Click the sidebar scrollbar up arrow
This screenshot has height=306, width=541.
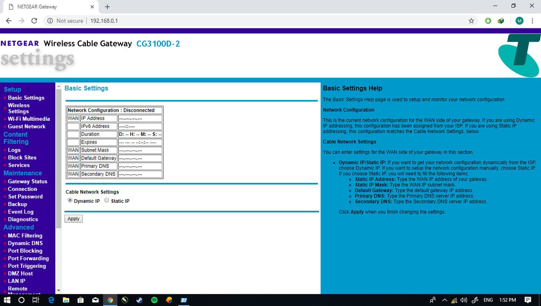pos(58,85)
